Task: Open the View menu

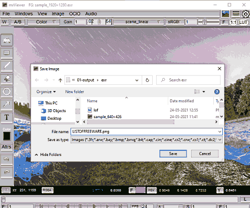Action: click(42, 14)
